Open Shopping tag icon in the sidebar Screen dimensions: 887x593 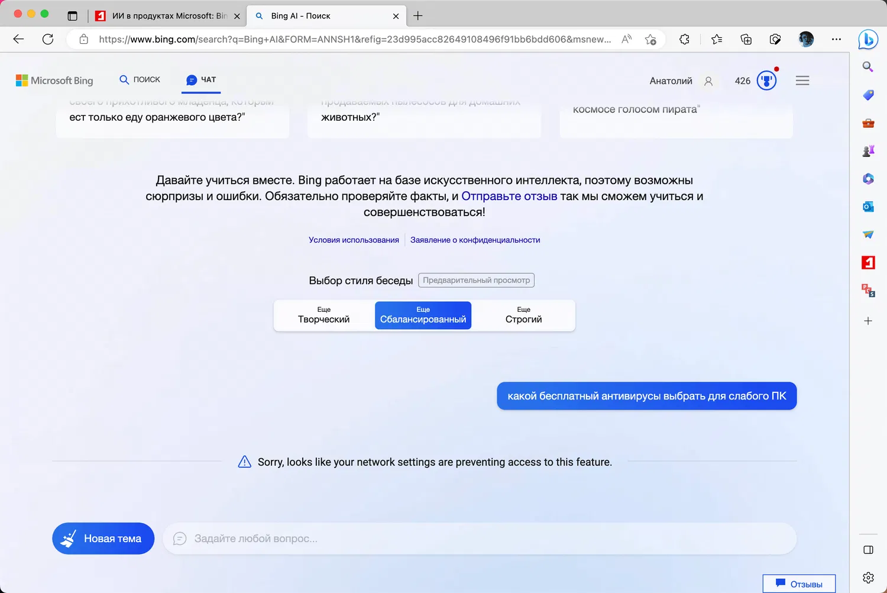pos(868,95)
